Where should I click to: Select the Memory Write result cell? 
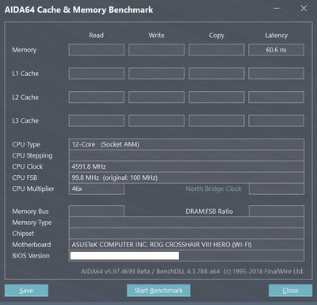point(156,50)
